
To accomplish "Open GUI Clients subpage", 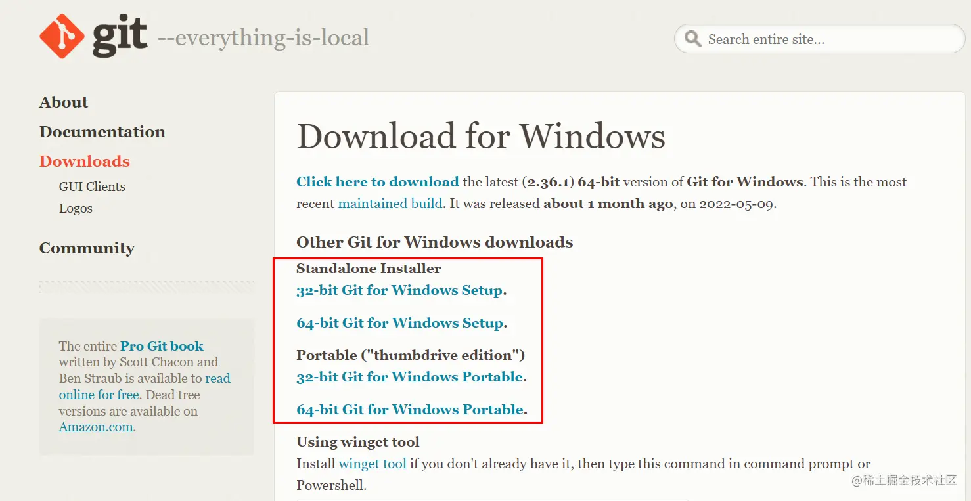I will (92, 186).
